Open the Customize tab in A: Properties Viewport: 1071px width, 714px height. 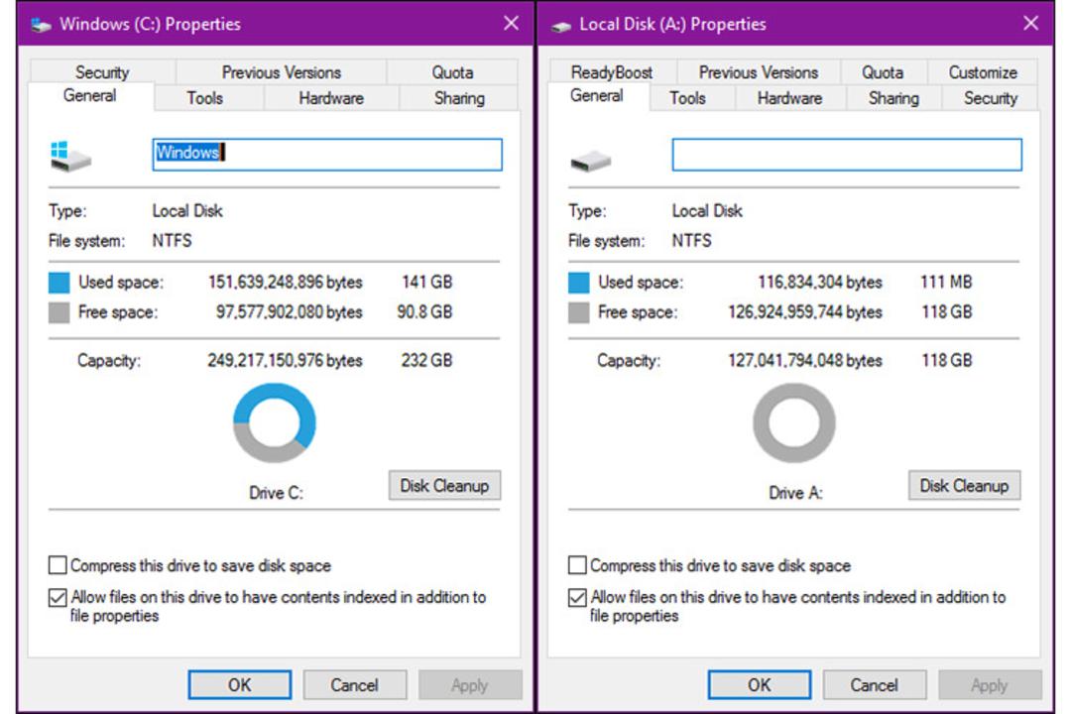pos(982,71)
